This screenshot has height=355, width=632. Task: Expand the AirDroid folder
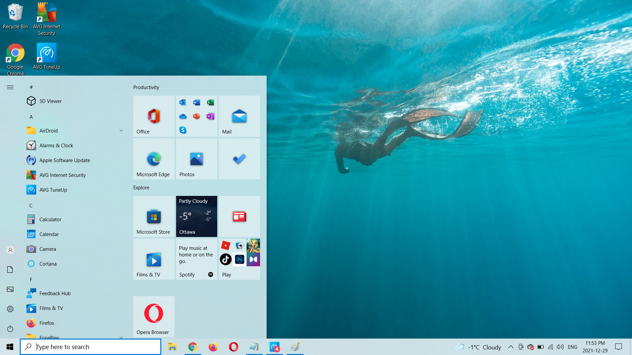click(x=76, y=130)
